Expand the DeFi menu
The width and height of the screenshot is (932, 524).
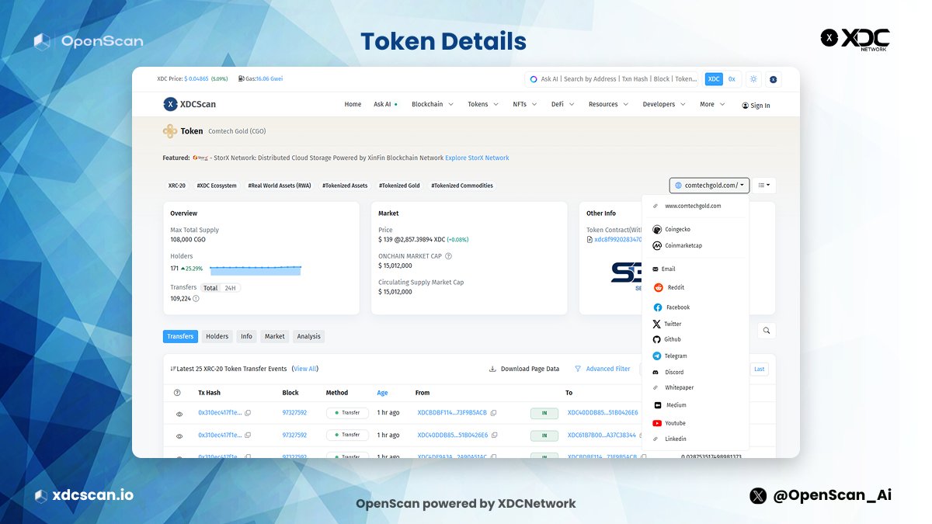563,104
